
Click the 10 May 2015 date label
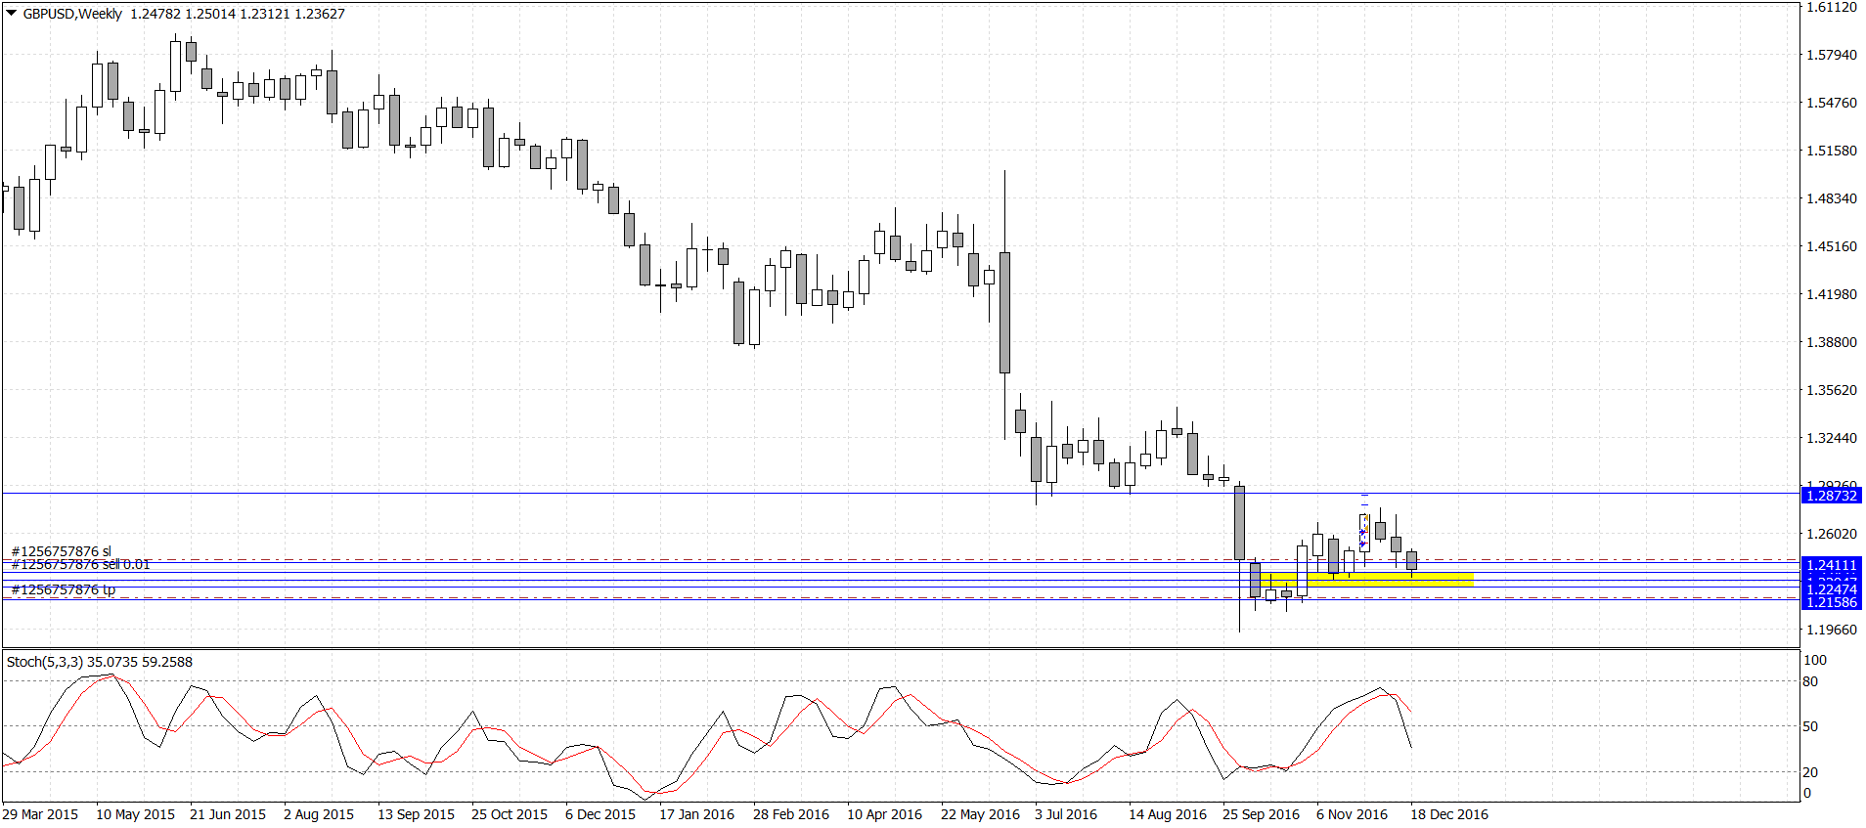[135, 814]
